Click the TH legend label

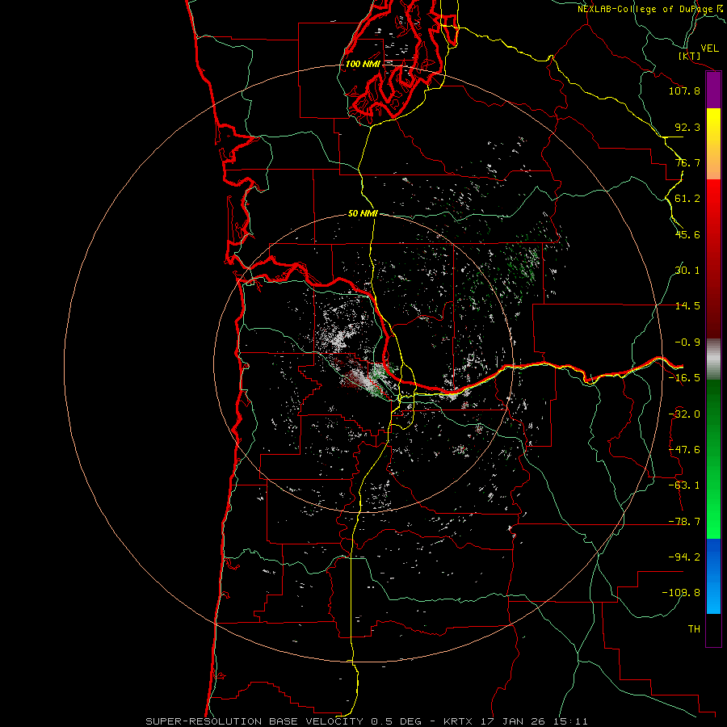point(694,629)
